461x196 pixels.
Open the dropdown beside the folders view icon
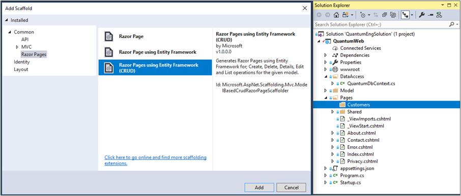click(x=352, y=15)
